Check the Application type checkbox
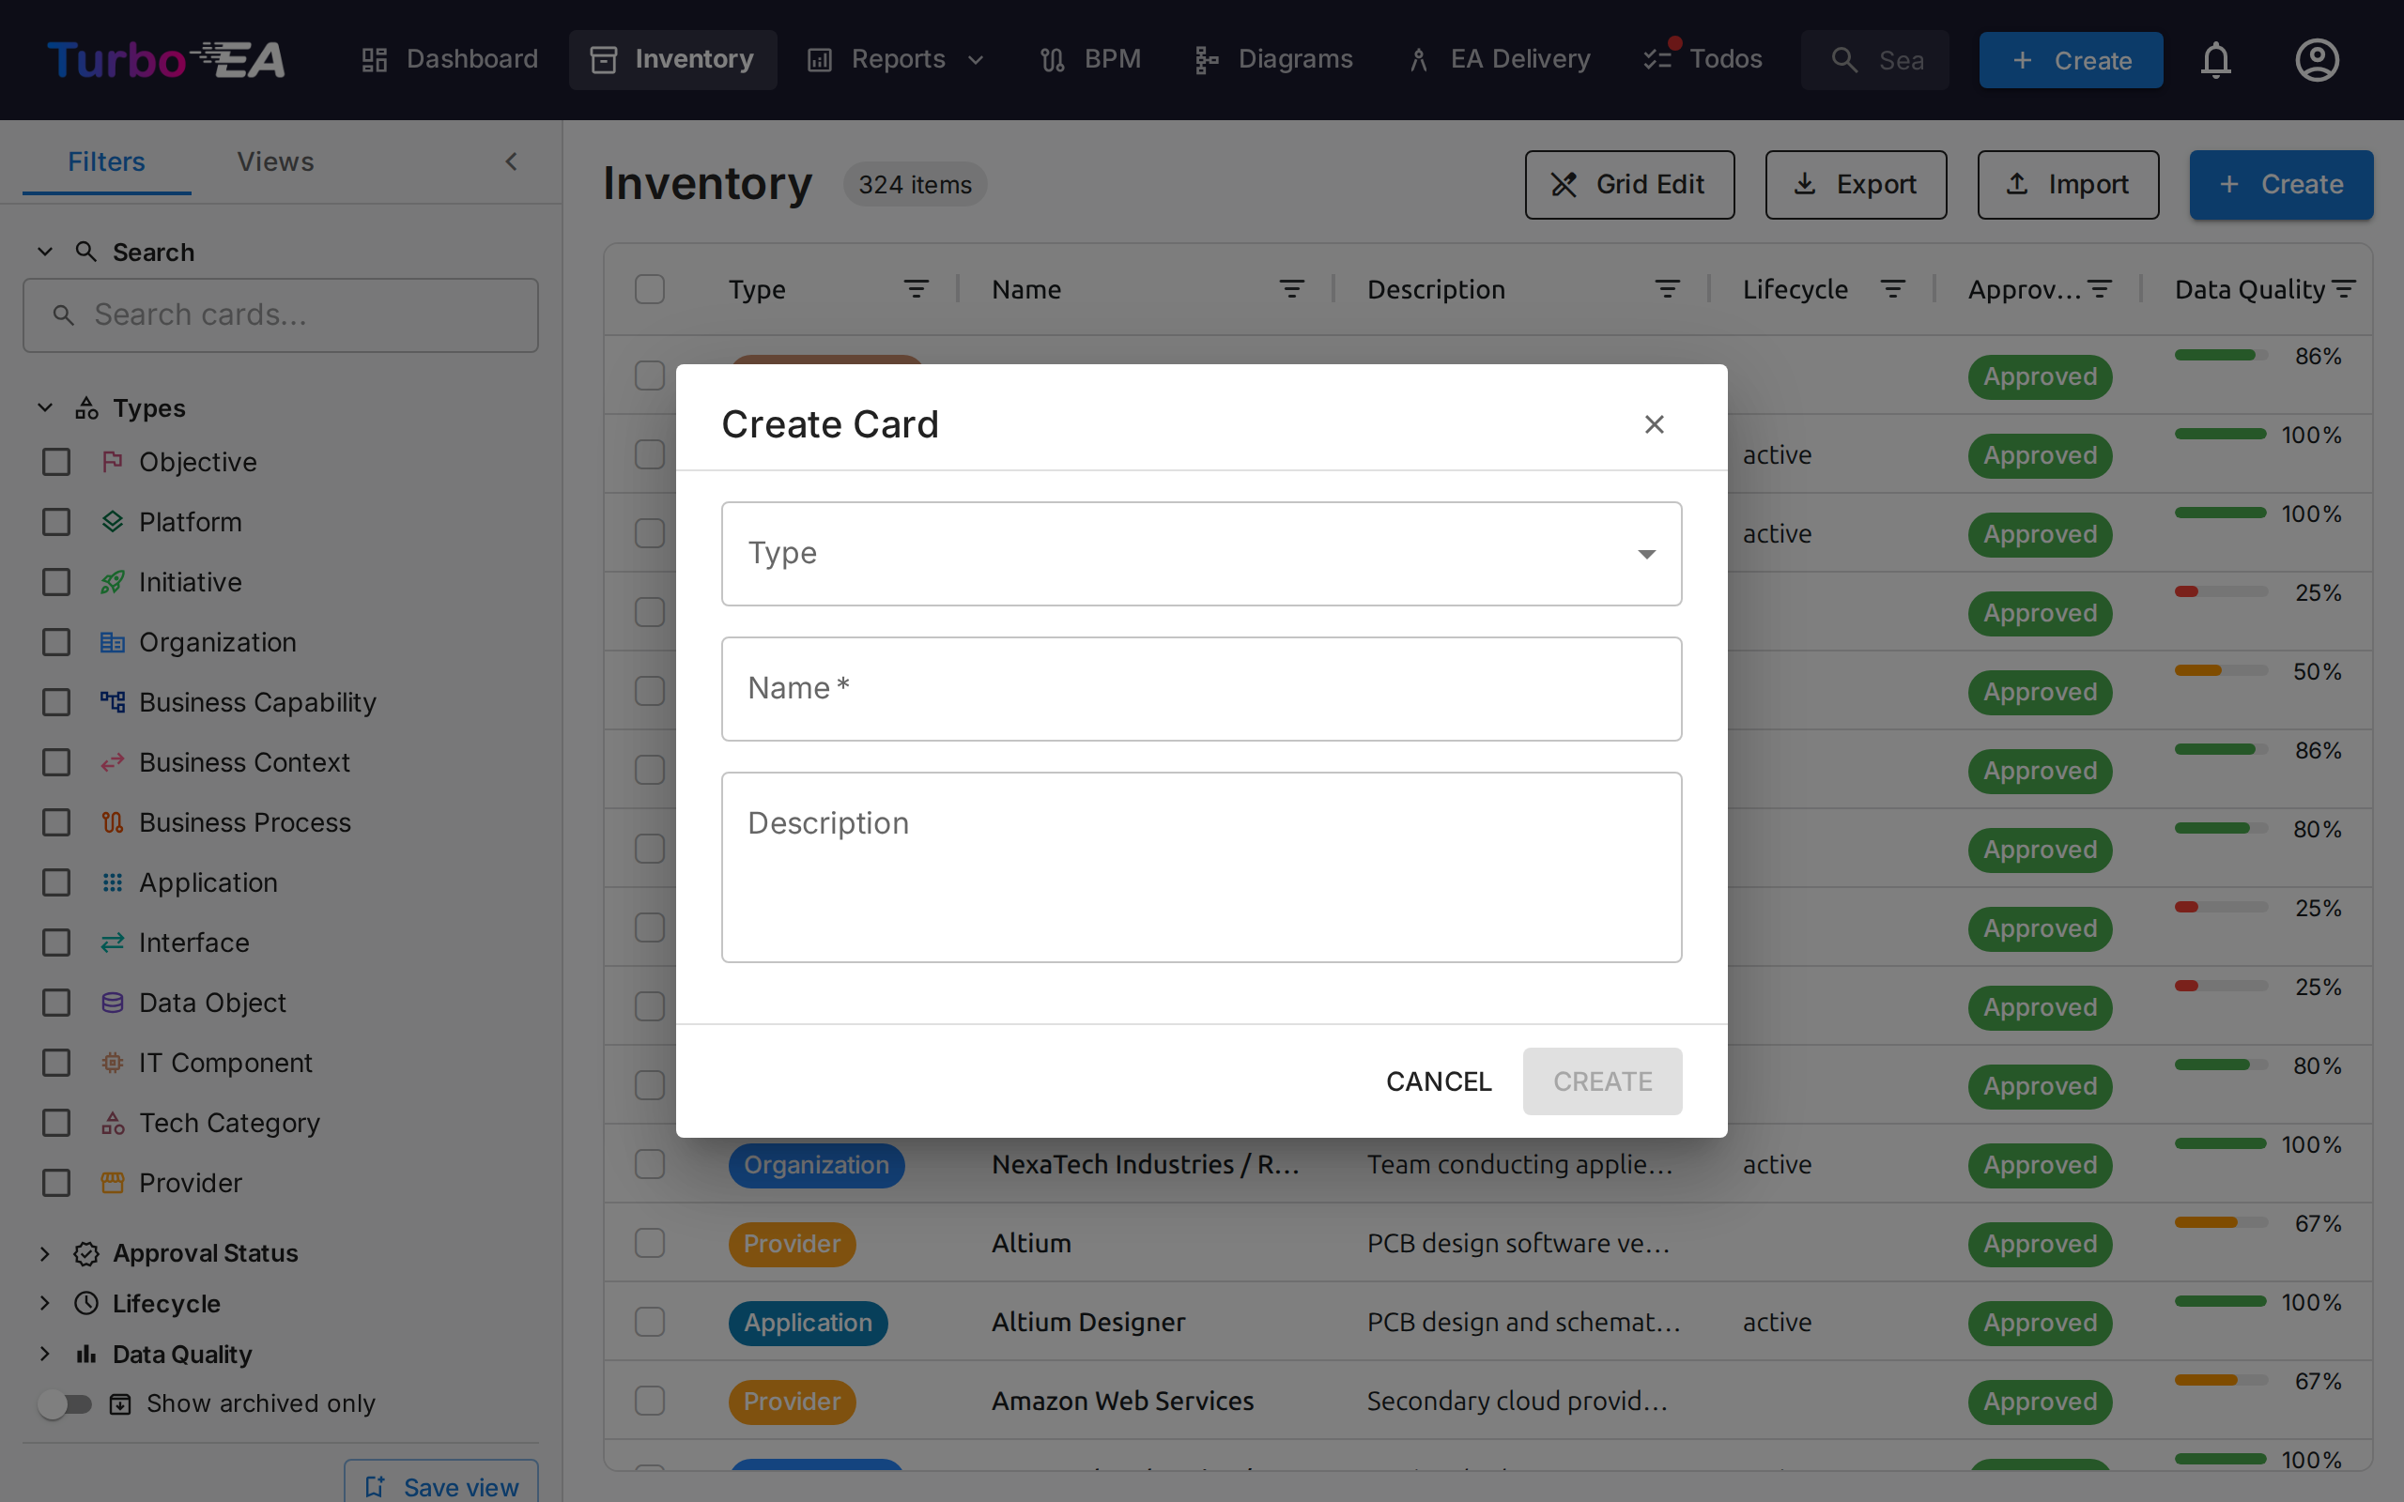2404x1502 pixels. 56,882
